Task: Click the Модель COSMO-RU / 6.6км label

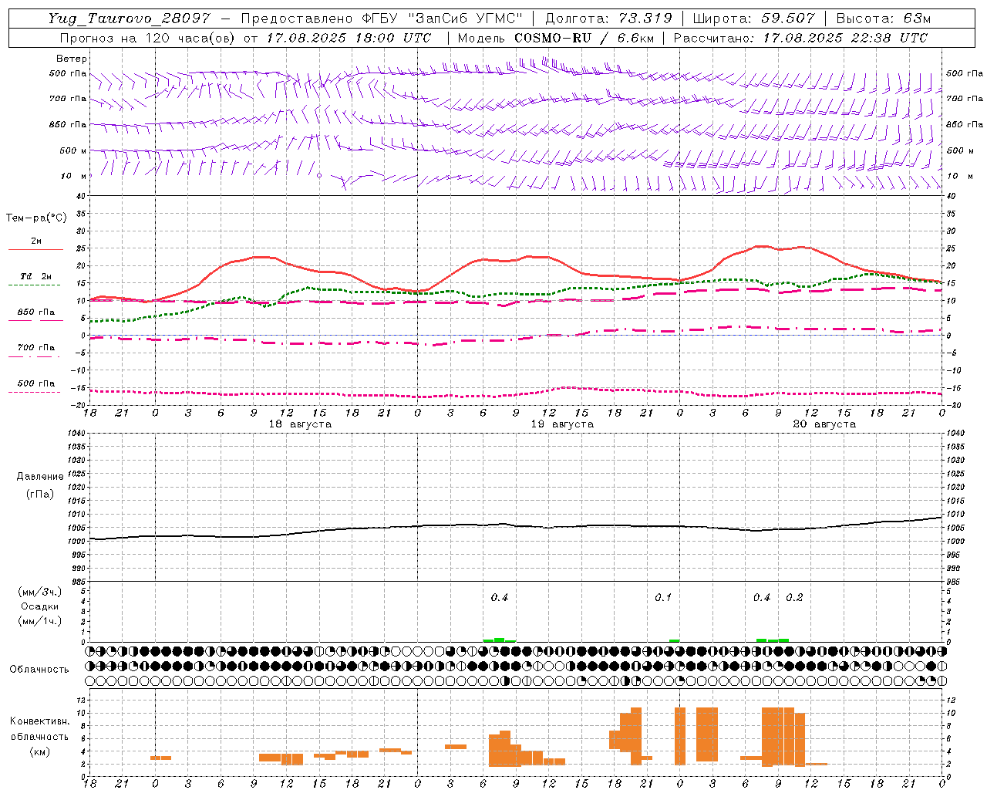Action: pos(556,38)
